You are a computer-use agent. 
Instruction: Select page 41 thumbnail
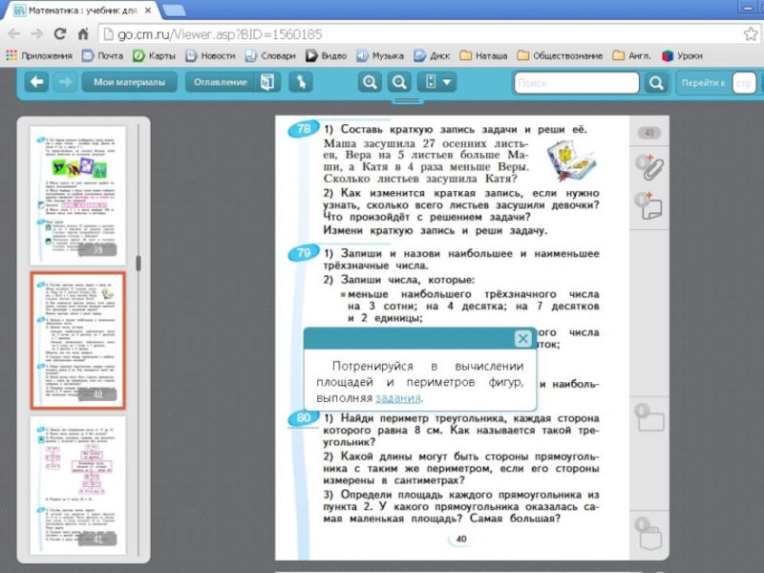point(77,487)
